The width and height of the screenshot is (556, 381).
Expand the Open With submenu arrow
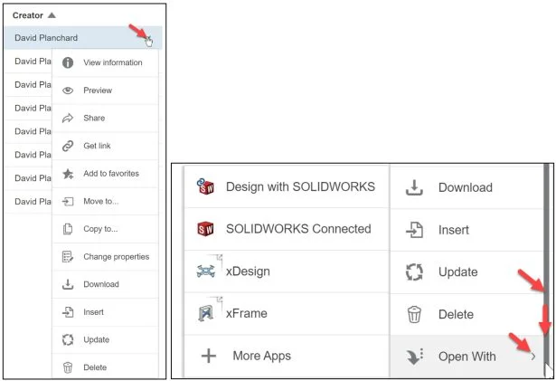click(533, 357)
